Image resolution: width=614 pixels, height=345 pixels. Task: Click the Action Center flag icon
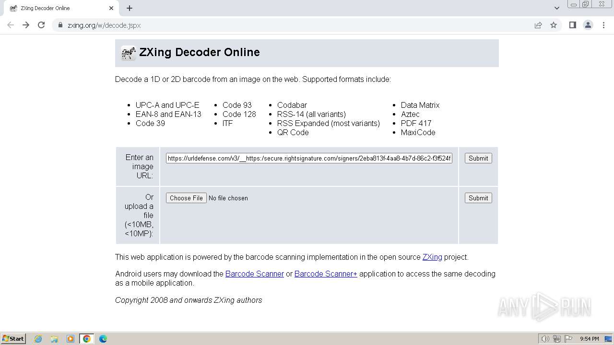[568, 339]
